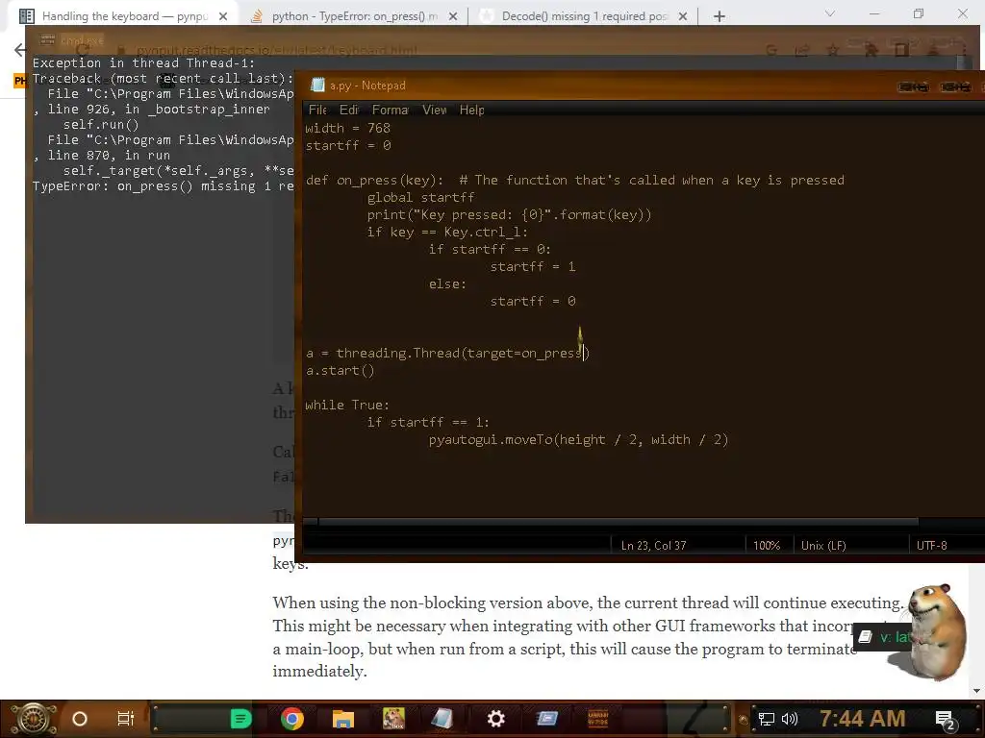985x738 pixels.
Task: Click the browser page scroll-down arrow
Action: 977,691
